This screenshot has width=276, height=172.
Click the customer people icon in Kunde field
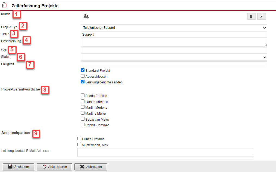pos(86,16)
